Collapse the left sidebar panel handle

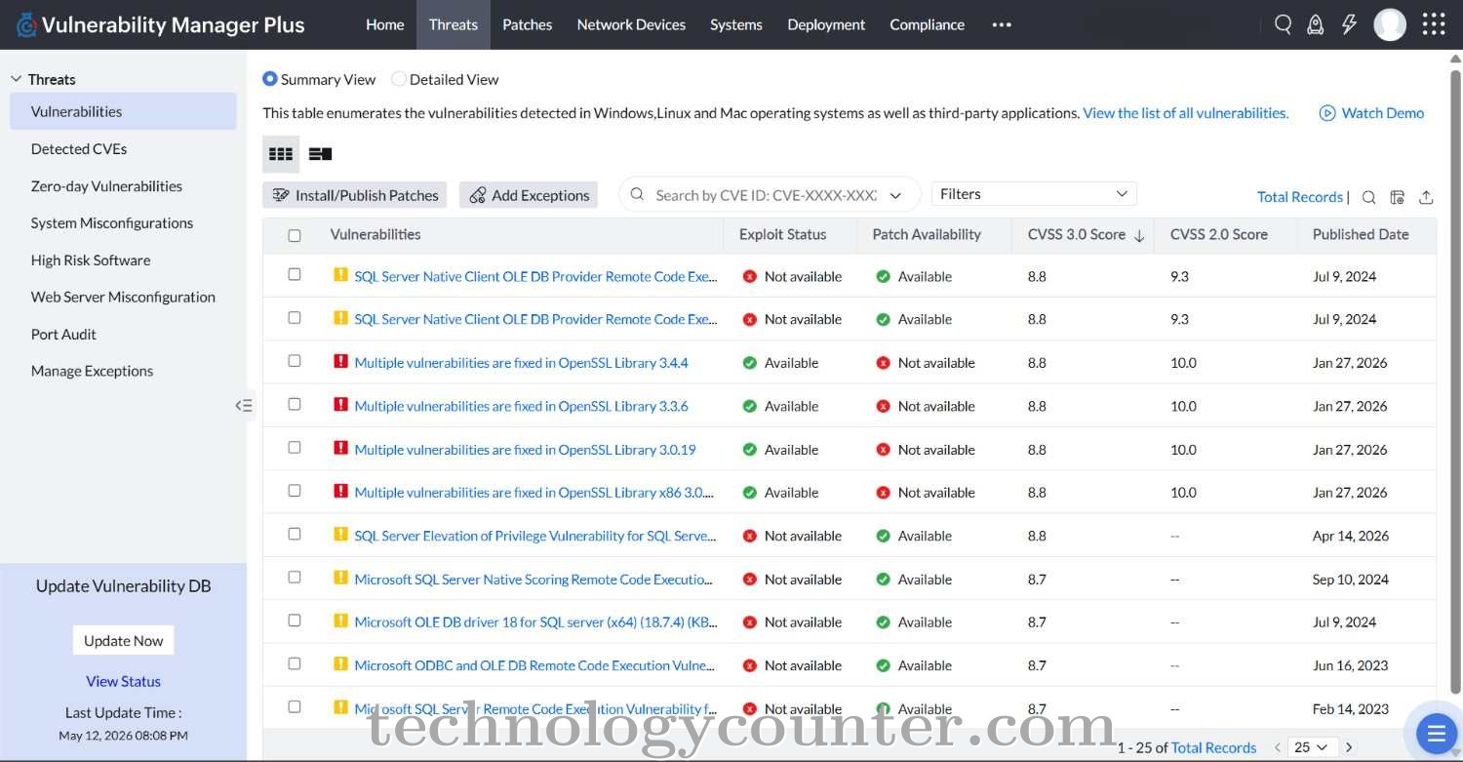(x=245, y=405)
